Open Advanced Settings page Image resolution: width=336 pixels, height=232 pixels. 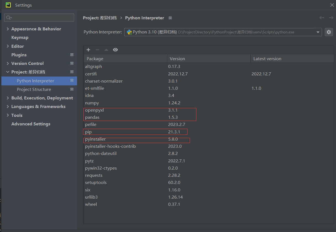pyautogui.click(x=31, y=124)
